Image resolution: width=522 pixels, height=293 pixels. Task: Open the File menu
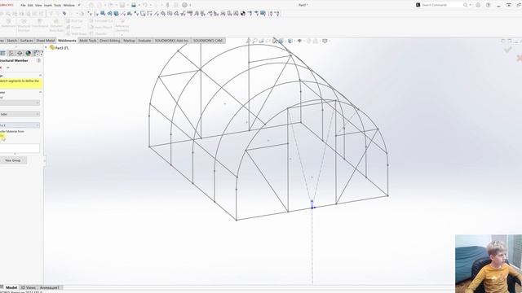coord(23,6)
